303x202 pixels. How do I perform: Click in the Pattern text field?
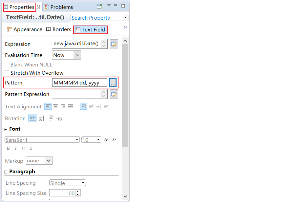80,83
